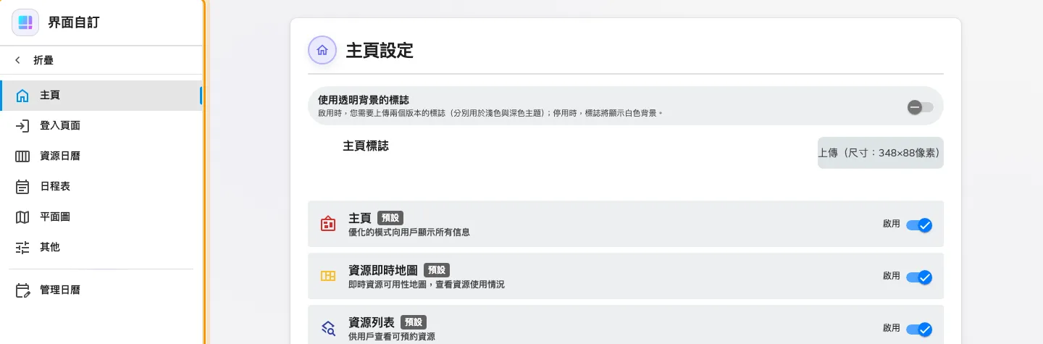Open the 資源日曆 menu item
Viewport: 1043px width, 344px height.
coord(101,156)
